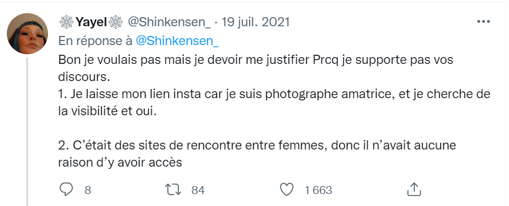Image resolution: width=509 pixels, height=206 pixels.
Task: Like the tweet with the heart icon
Action: coord(287,189)
